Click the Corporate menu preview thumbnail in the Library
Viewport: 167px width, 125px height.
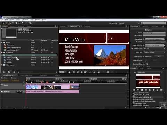coord(148,81)
